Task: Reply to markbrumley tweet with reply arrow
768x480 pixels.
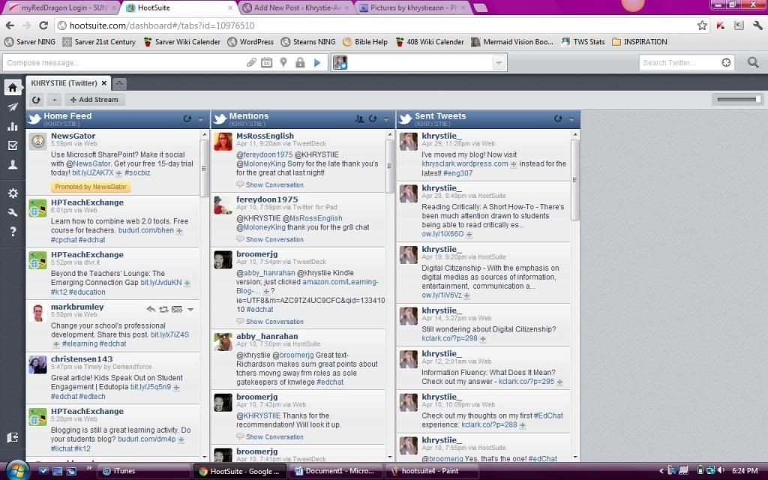Action: tap(151, 309)
